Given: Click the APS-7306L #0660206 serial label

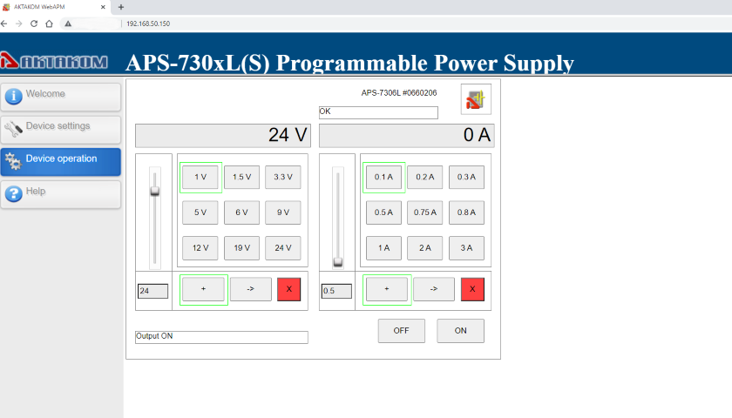Looking at the screenshot, I should tap(399, 93).
